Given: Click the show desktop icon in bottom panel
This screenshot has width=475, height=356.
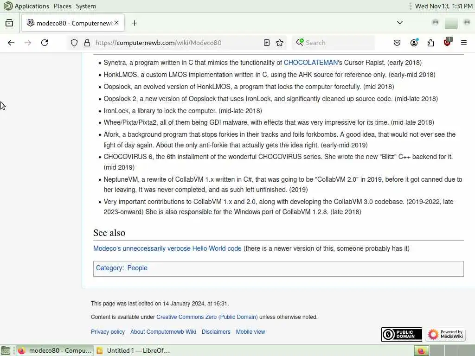Looking at the screenshot, I should (6, 350).
